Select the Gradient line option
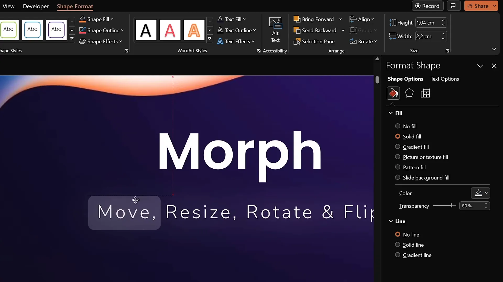 pos(413,255)
